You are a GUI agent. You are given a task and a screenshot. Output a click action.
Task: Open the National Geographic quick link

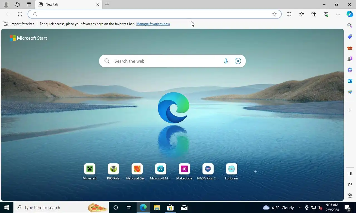tap(137, 172)
